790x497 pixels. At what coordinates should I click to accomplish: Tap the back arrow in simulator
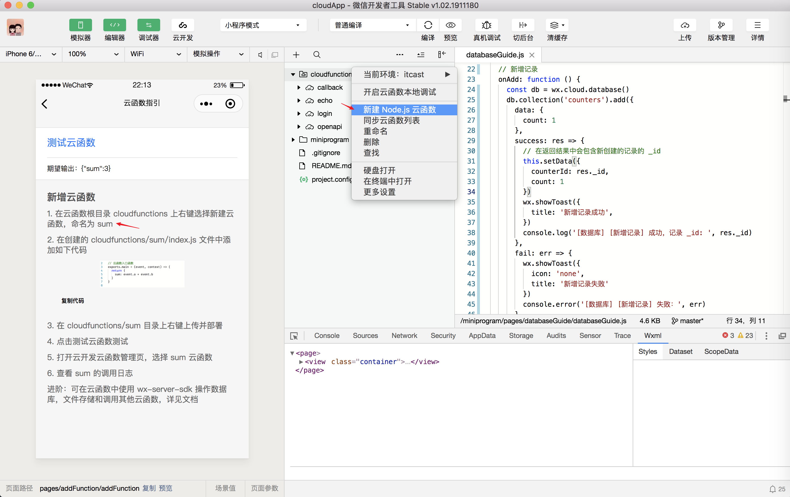pyautogui.click(x=45, y=104)
